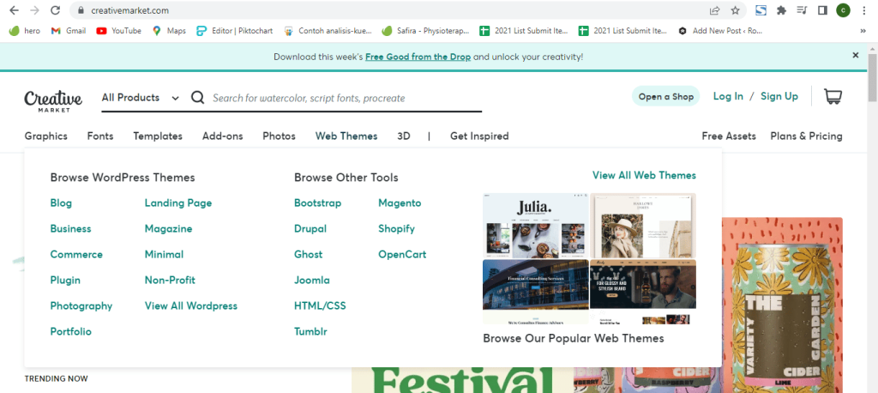Viewport: 878px width, 393px height.
Task: Click the Log In link
Action: pyautogui.click(x=728, y=96)
